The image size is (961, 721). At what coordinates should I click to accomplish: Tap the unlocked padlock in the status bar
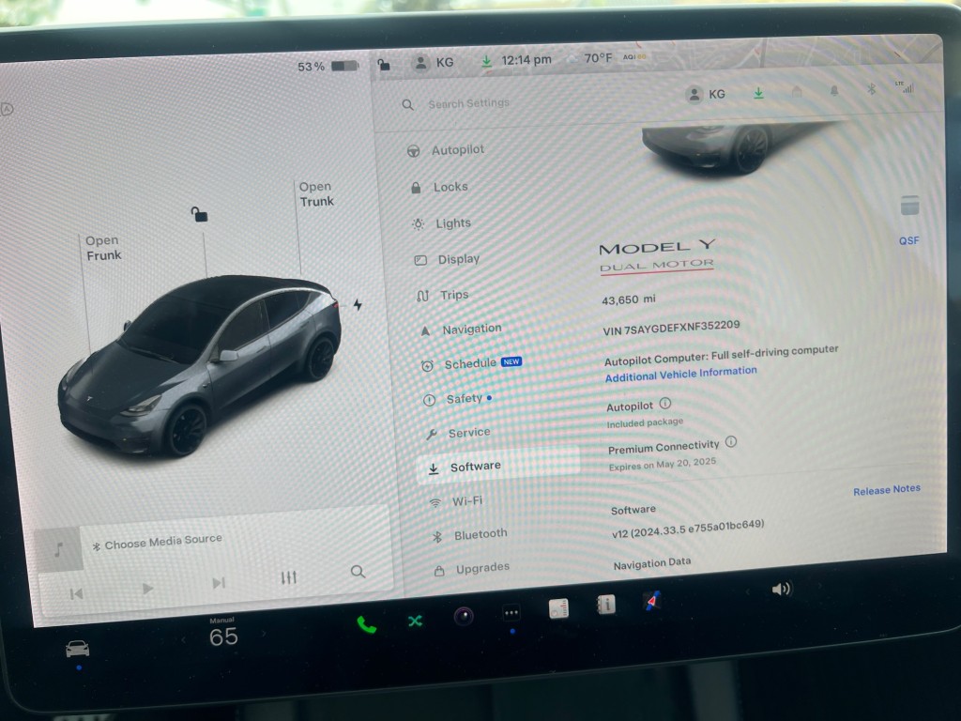point(384,64)
